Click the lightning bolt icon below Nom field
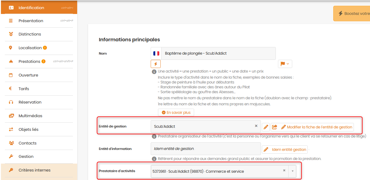The width and height of the screenshot is (370, 180). [156, 64]
